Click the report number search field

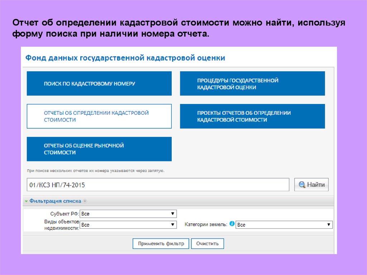(158, 185)
